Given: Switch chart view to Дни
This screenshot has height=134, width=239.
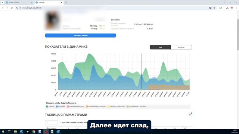Looking at the screenshot, I should [x=160, y=47].
